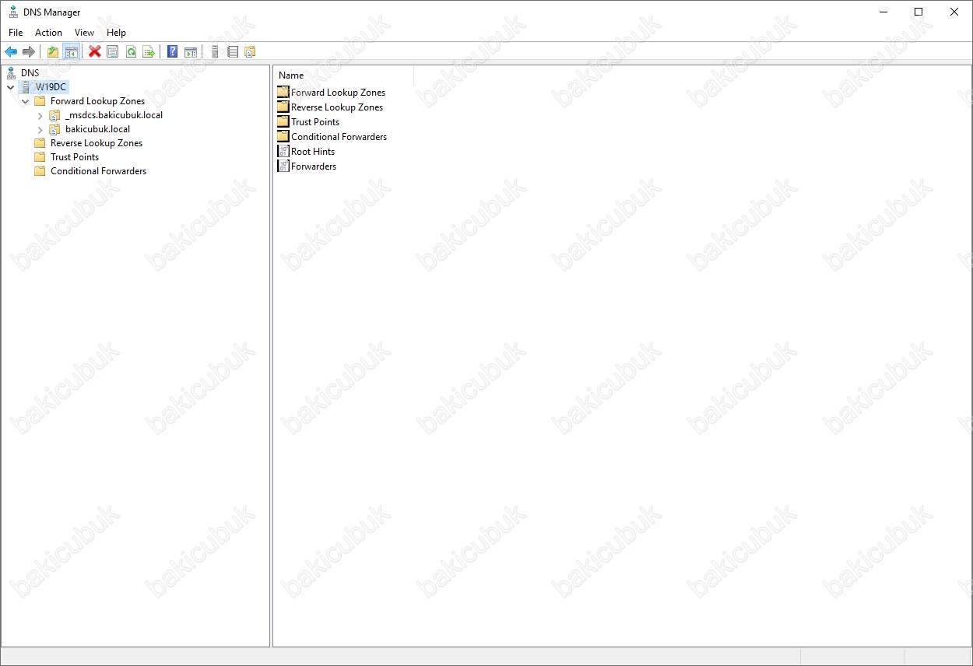Select Root Hints in the list
This screenshot has width=973, height=666.
click(313, 152)
